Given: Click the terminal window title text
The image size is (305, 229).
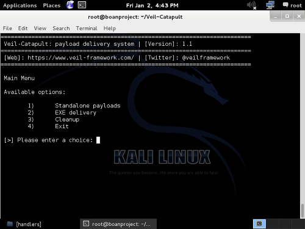Looking at the screenshot, I should point(135,17).
